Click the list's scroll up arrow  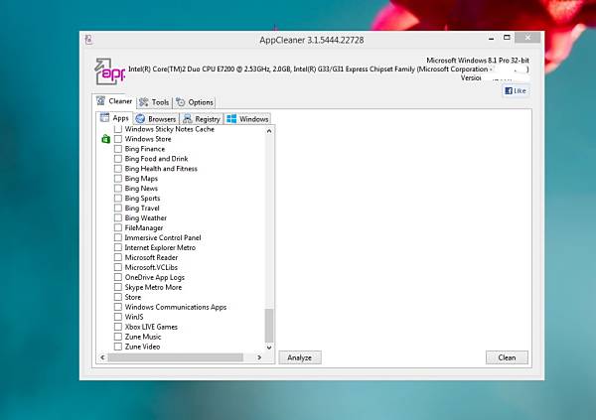coord(269,131)
